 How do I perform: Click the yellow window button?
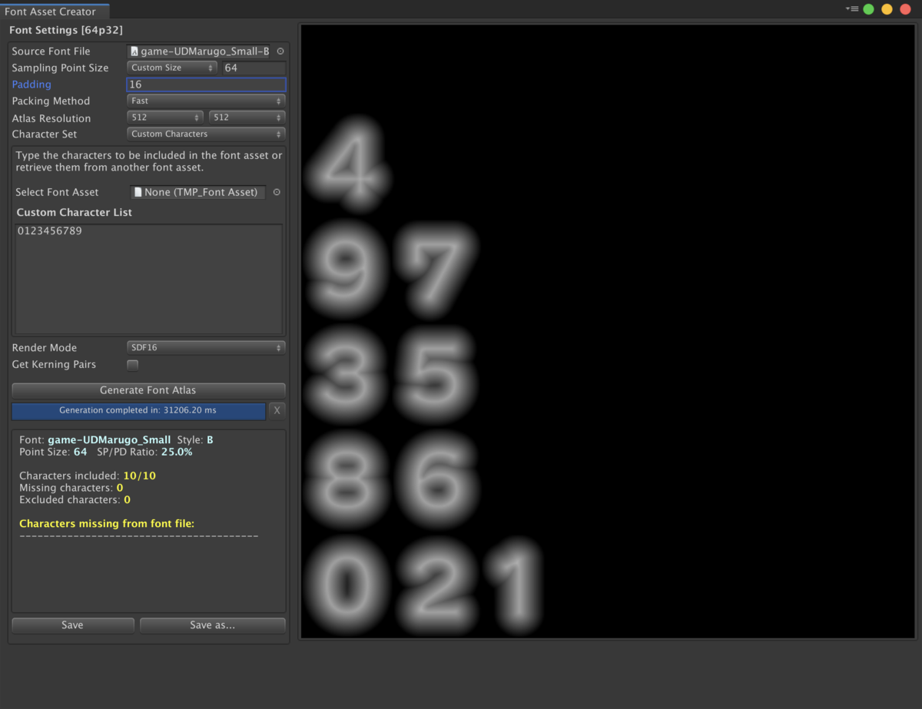[887, 9]
